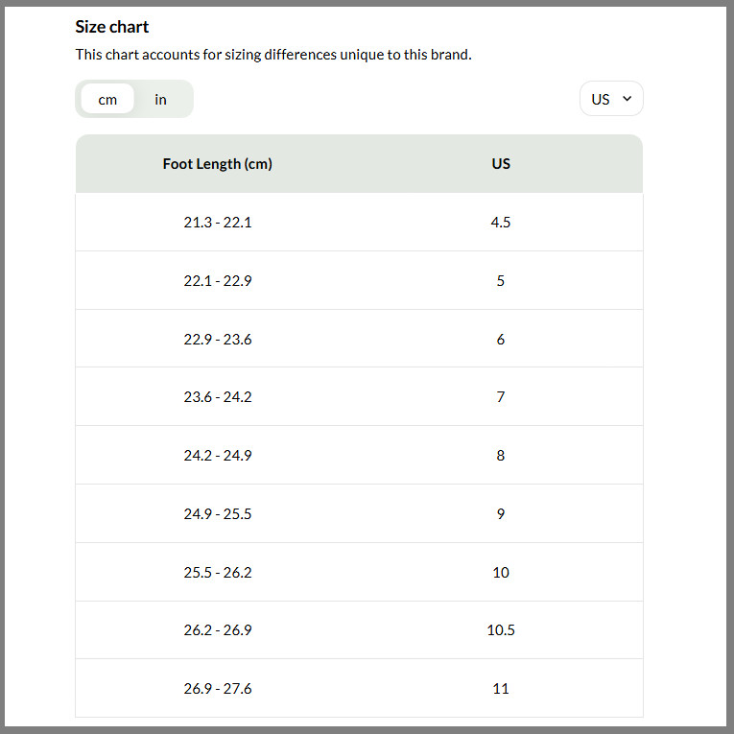
Task: Switch the size chart to inches
Action: [x=160, y=100]
